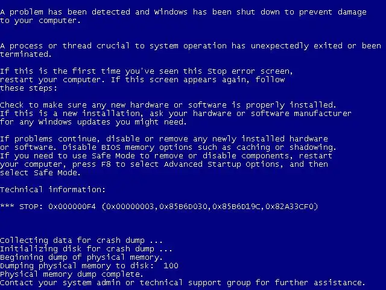Click 'Beginning dump of physical memory' line

(x=81, y=257)
